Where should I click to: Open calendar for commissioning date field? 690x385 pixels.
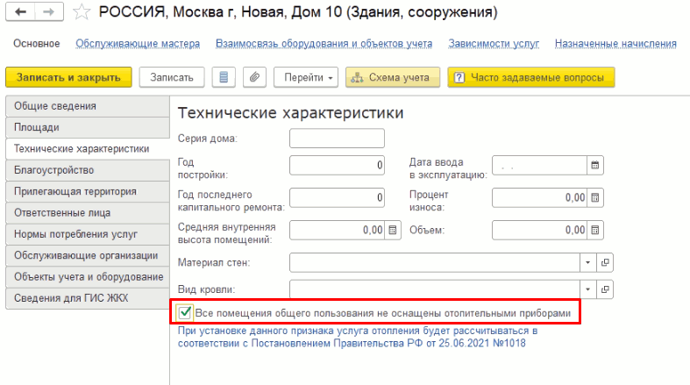pos(595,166)
